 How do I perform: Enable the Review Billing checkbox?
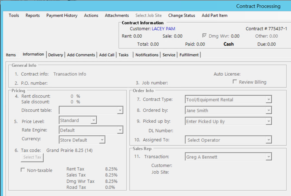235,82
